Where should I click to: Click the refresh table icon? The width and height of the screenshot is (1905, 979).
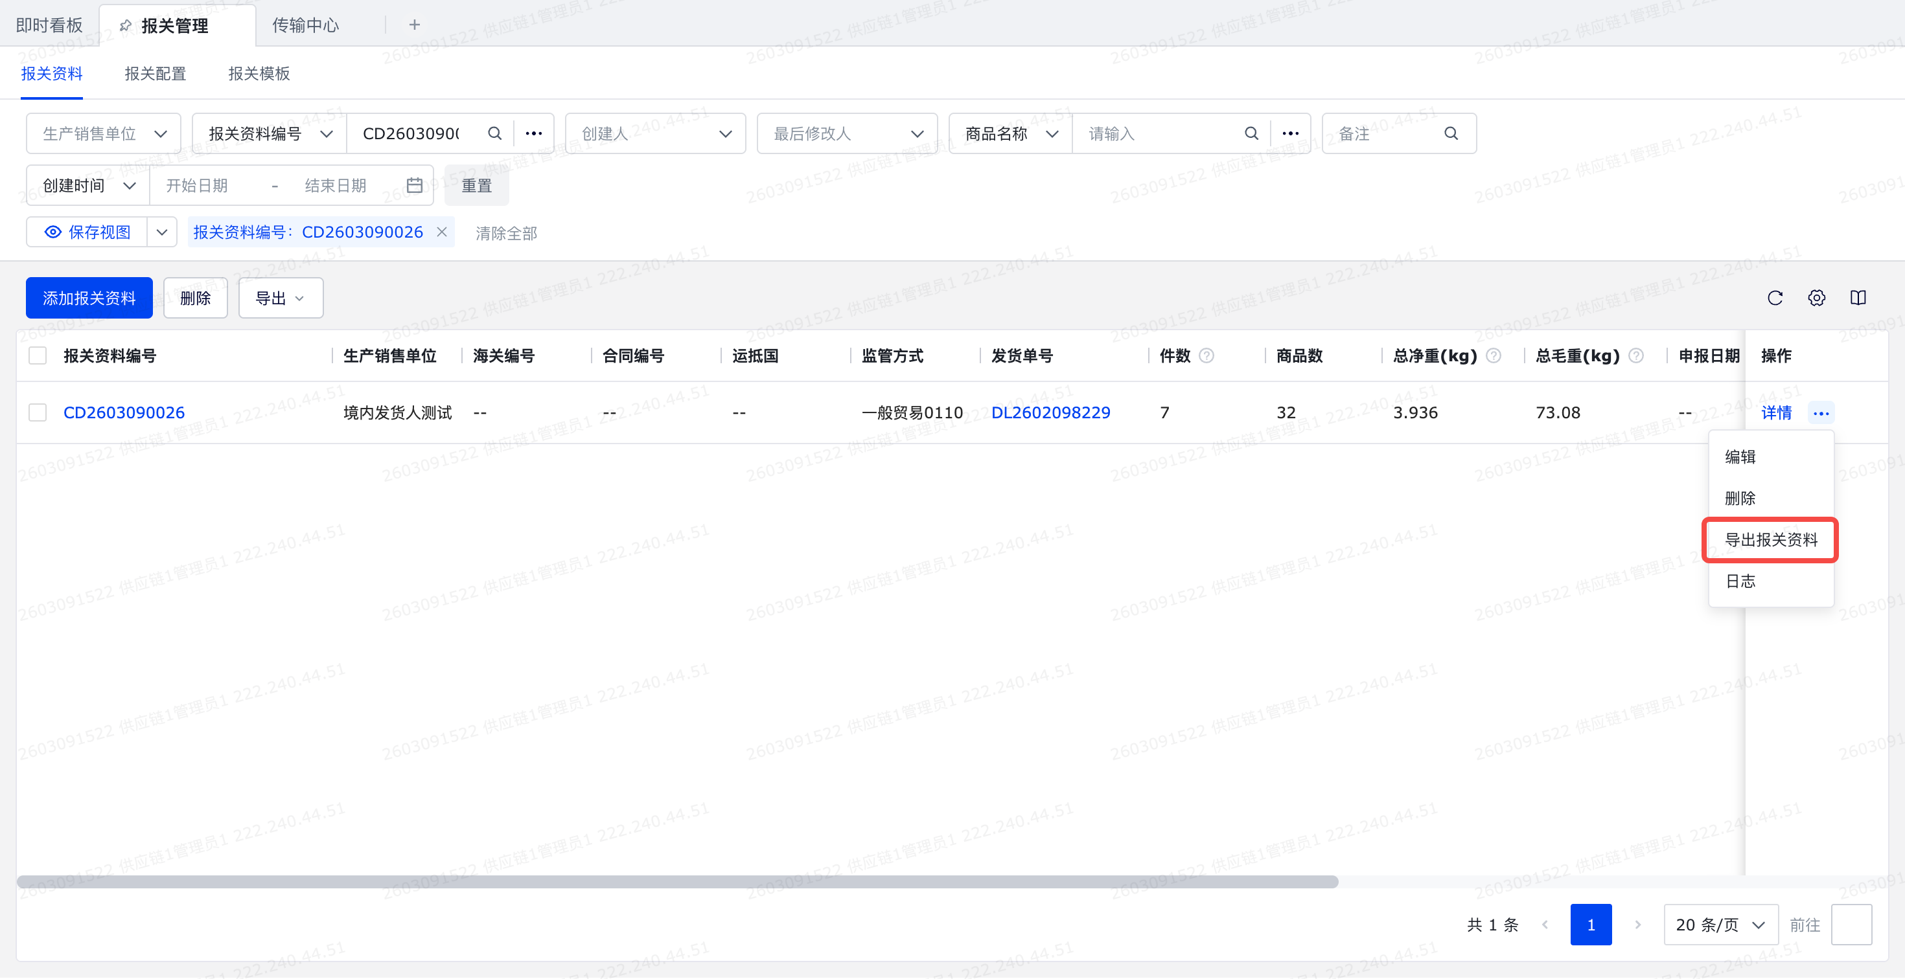1775,298
